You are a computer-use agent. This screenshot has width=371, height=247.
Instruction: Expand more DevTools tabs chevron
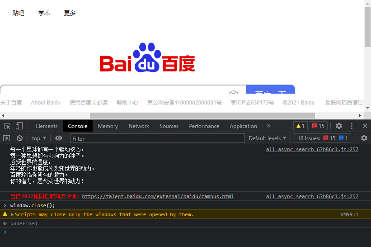[x=268, y=126]
